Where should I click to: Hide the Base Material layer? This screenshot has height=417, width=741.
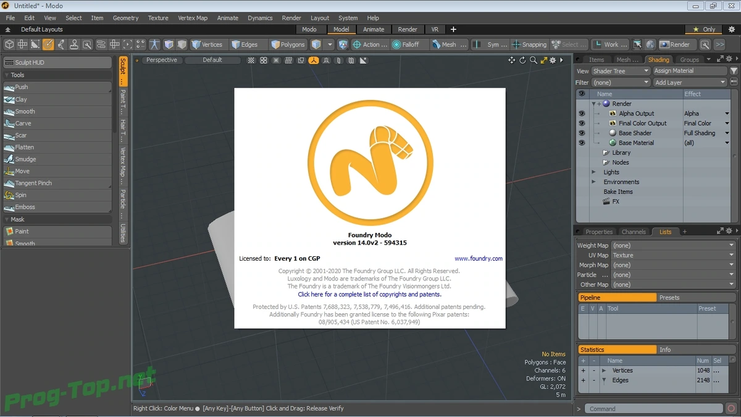point(581,143)
